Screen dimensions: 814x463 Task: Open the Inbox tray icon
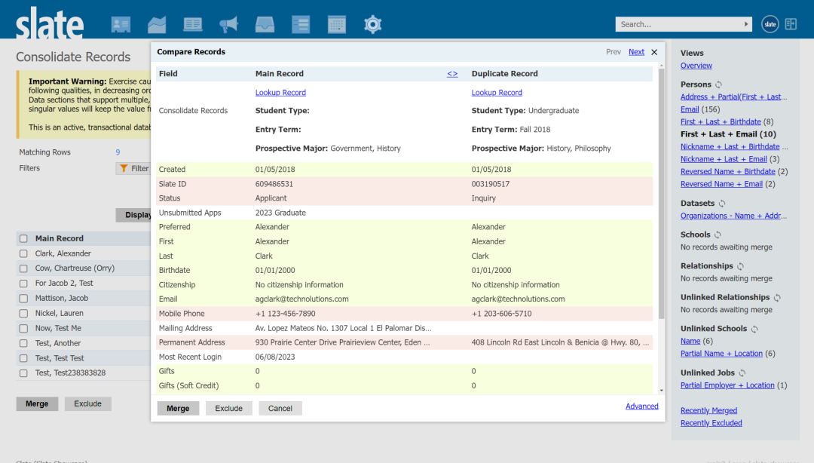[265, 24]
